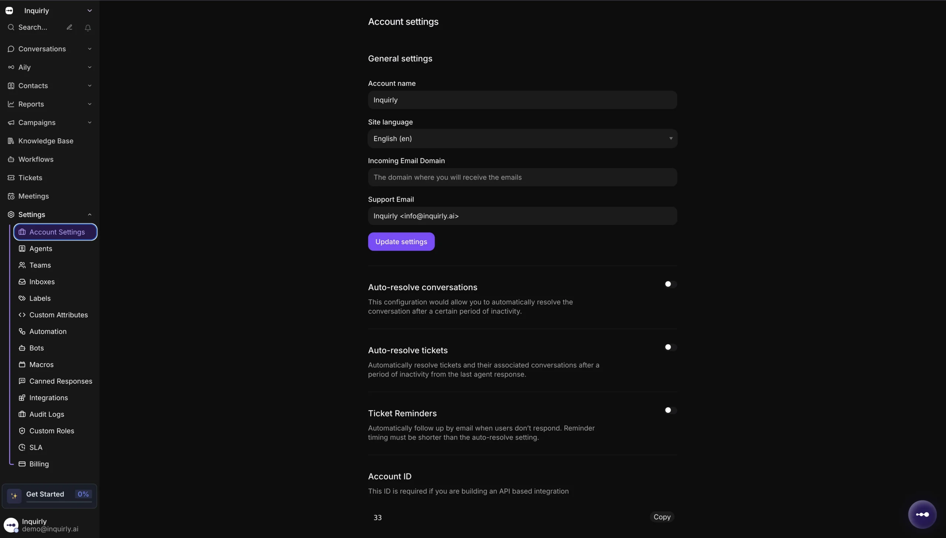Screen dimensions: 946x538
Task: Click the Integrations puzzle icon
Action: (x=22, y=398)
